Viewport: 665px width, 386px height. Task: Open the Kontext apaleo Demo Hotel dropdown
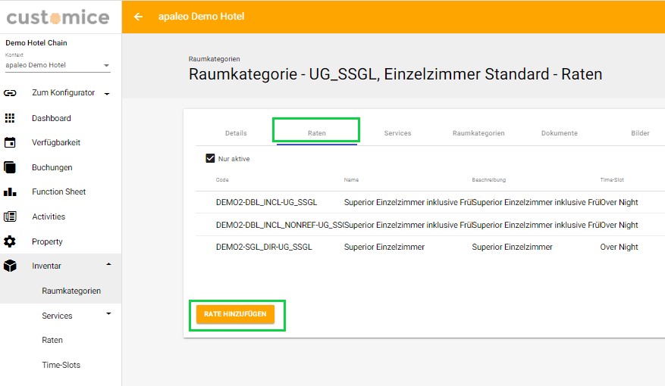[x=58, y=65]
